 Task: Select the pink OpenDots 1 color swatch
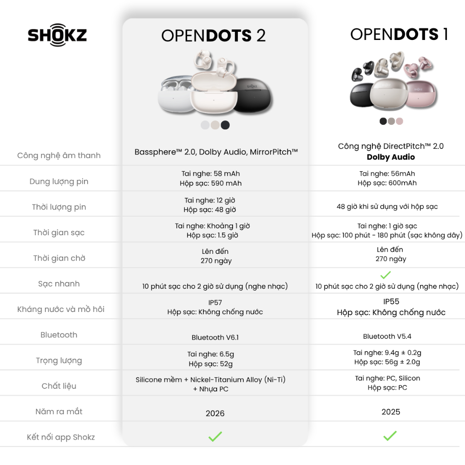click(x=400, y=121)
